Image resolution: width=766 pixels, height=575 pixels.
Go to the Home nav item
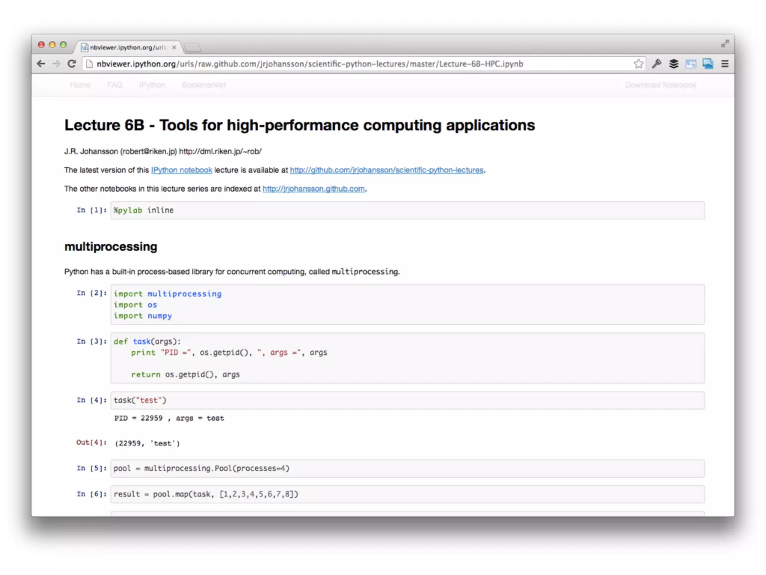80,85
